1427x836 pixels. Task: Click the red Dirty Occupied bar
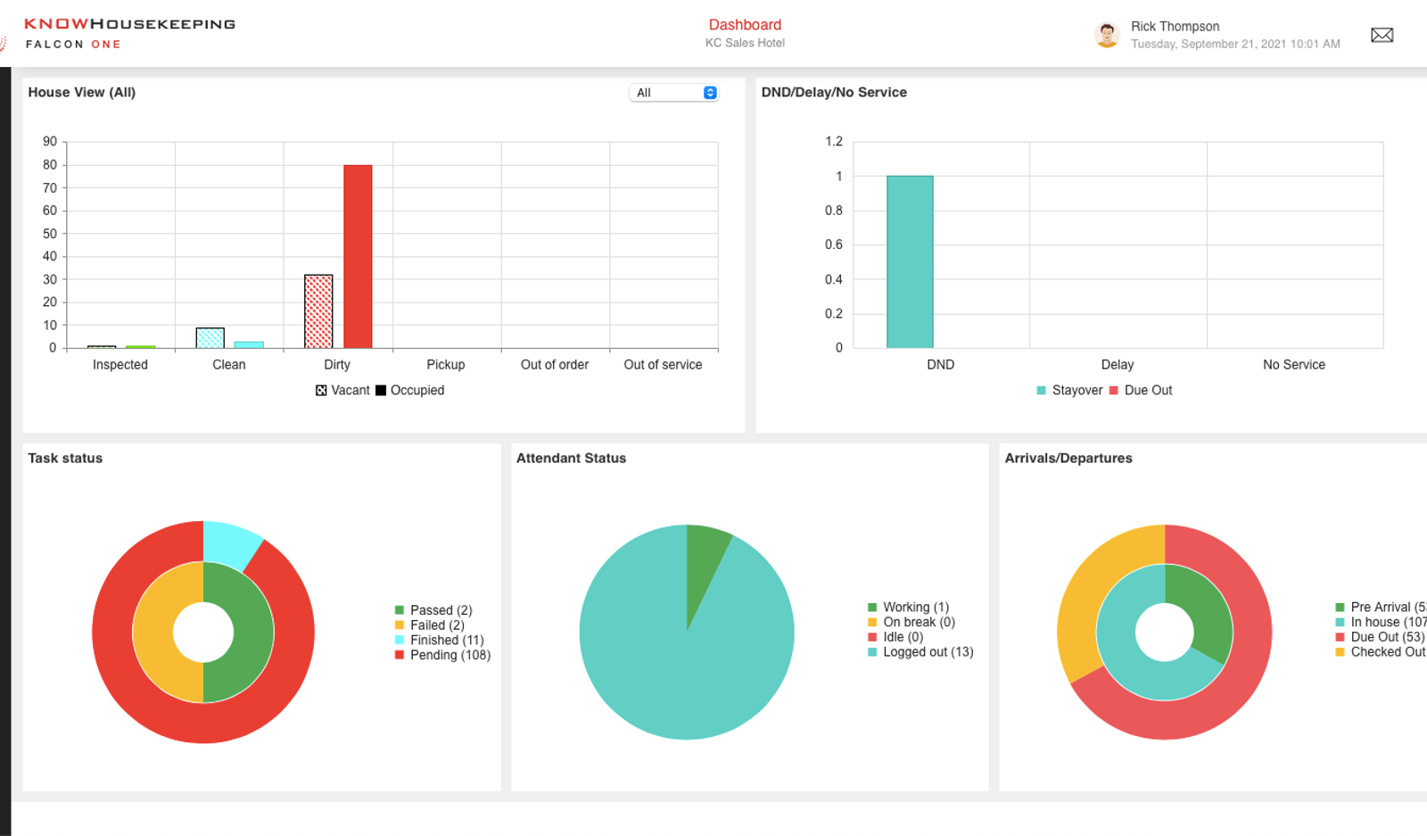coord(358,257)
